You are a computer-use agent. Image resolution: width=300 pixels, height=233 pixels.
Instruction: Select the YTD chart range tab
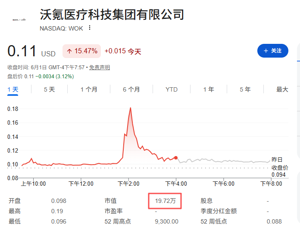172,89
